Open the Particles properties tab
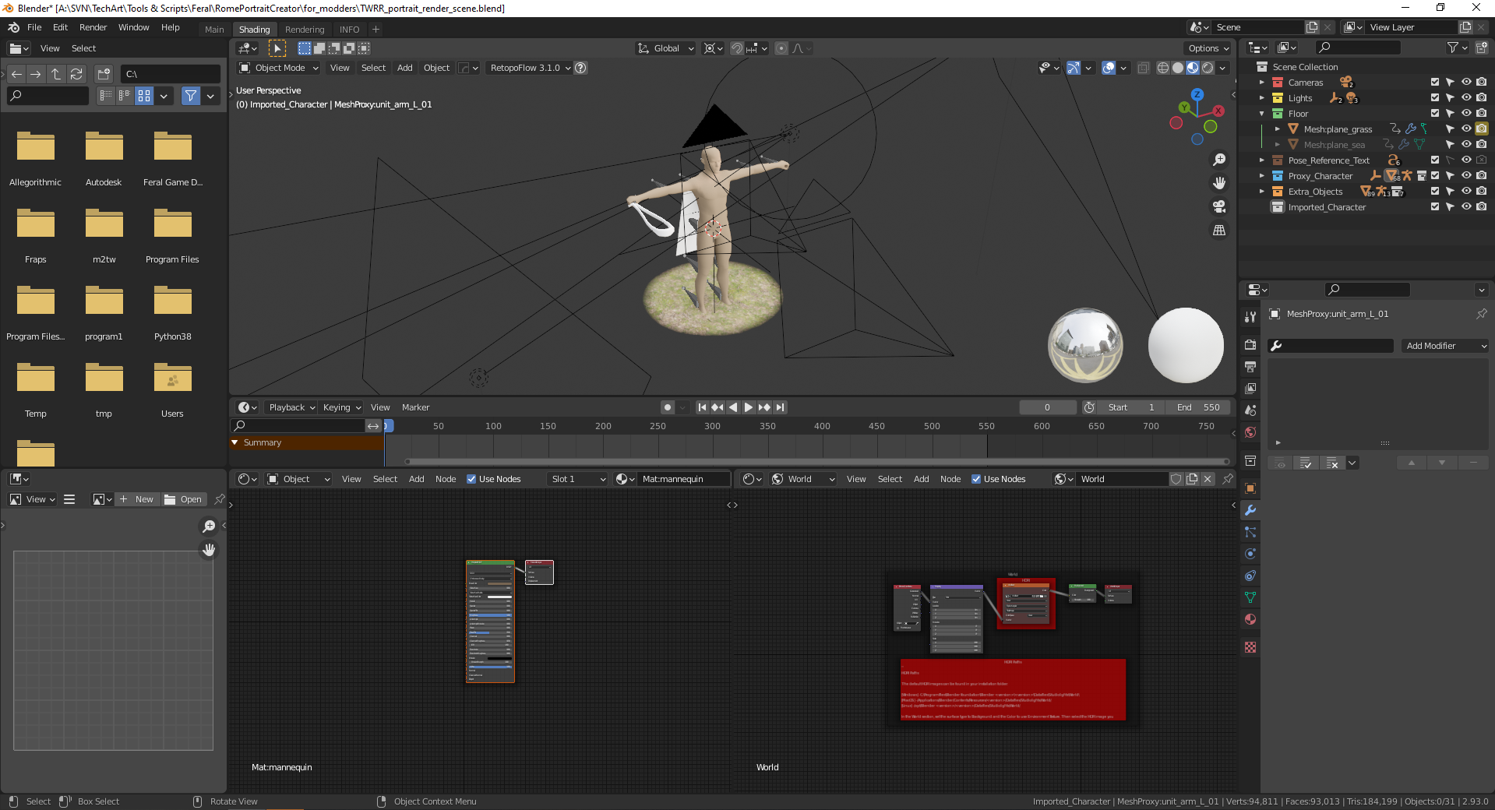 pyautogui.click(x=1250, y=532)
